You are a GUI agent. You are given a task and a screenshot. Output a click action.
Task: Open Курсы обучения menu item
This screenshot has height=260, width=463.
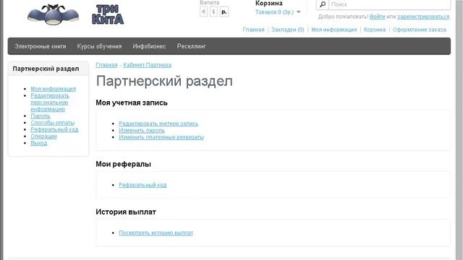(x=99, y=46)
